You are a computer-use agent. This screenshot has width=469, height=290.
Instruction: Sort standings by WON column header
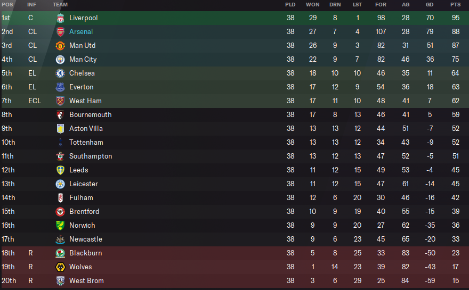(x=313, y=5)
